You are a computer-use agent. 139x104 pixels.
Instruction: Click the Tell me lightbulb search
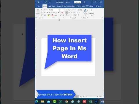click(90, 6)
